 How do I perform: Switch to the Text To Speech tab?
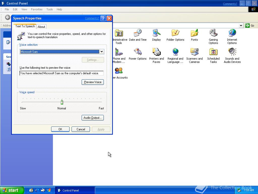click(25, 26)
